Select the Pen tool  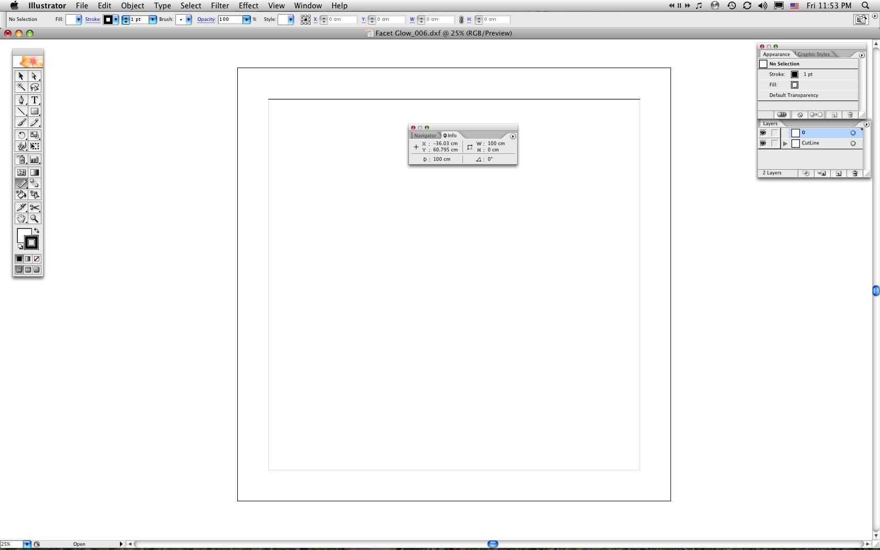pos(21,100)
